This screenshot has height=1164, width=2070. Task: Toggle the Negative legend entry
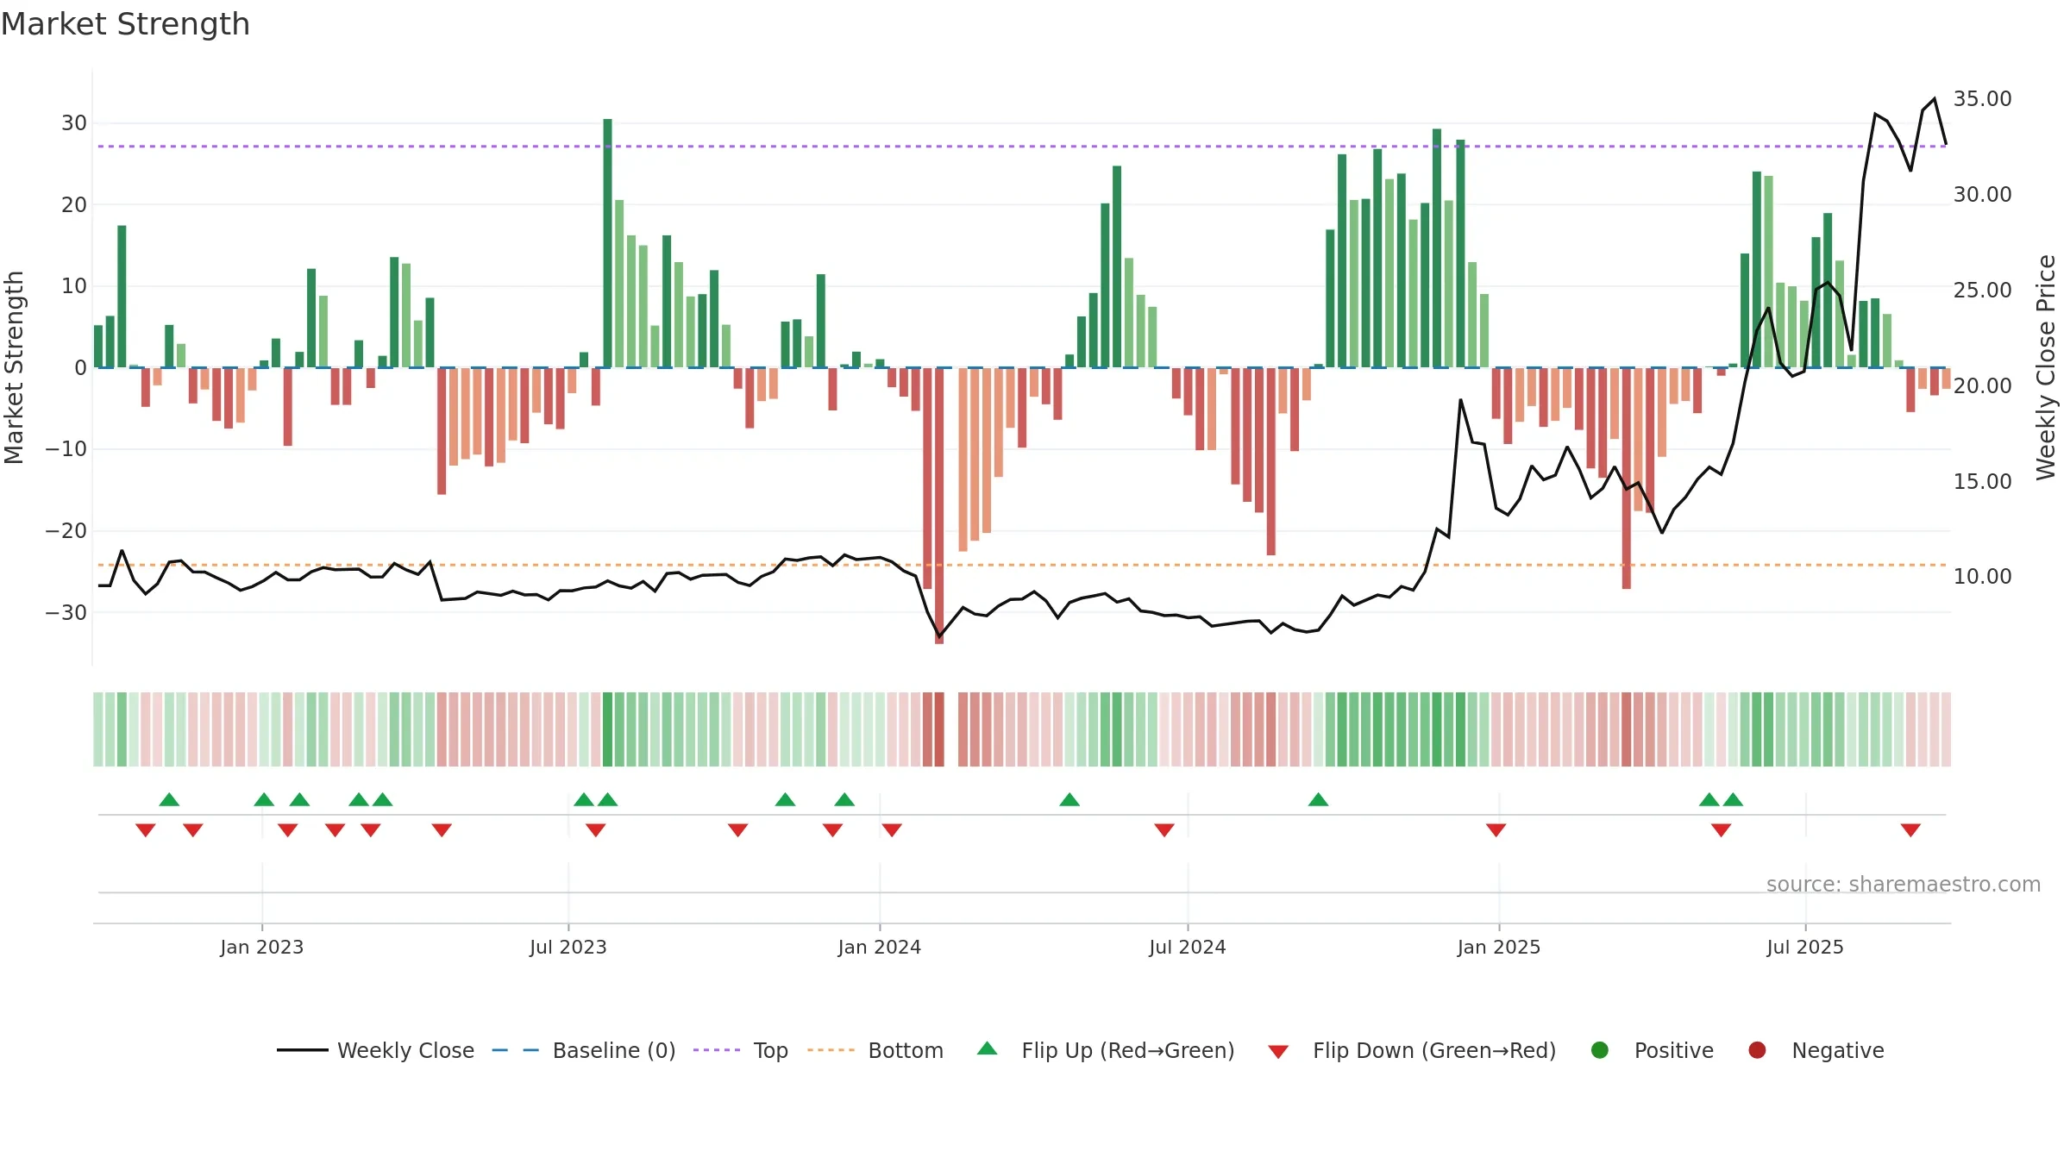click(1816, 1050)
